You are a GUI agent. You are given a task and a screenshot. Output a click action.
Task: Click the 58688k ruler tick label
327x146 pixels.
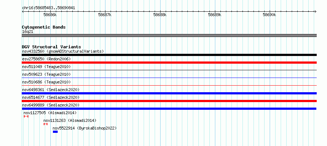click(160, 15)
